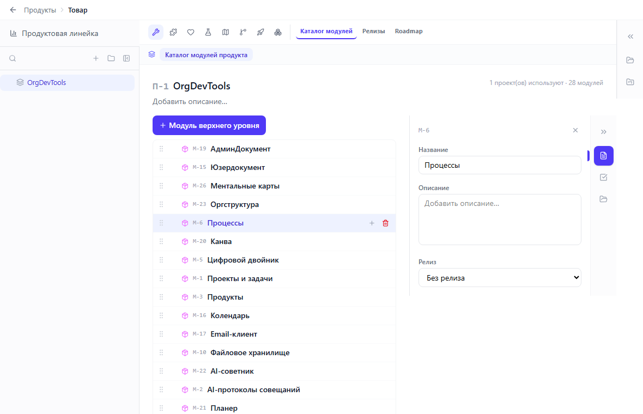Open the checklist icon in module side panel

tap(604, 178)
